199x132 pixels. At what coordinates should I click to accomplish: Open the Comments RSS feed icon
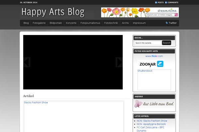[x=166, y=2]
